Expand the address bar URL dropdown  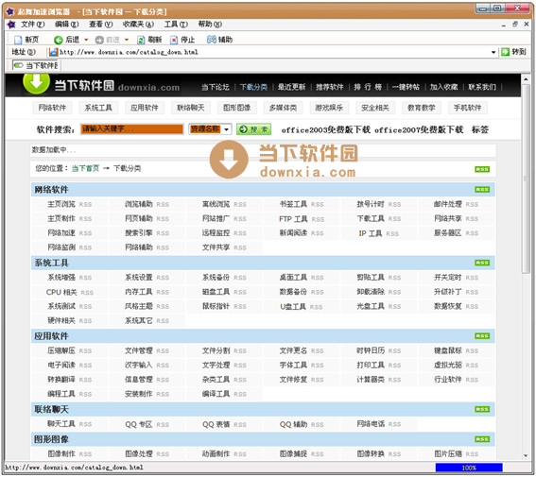[x=493, y=52]
